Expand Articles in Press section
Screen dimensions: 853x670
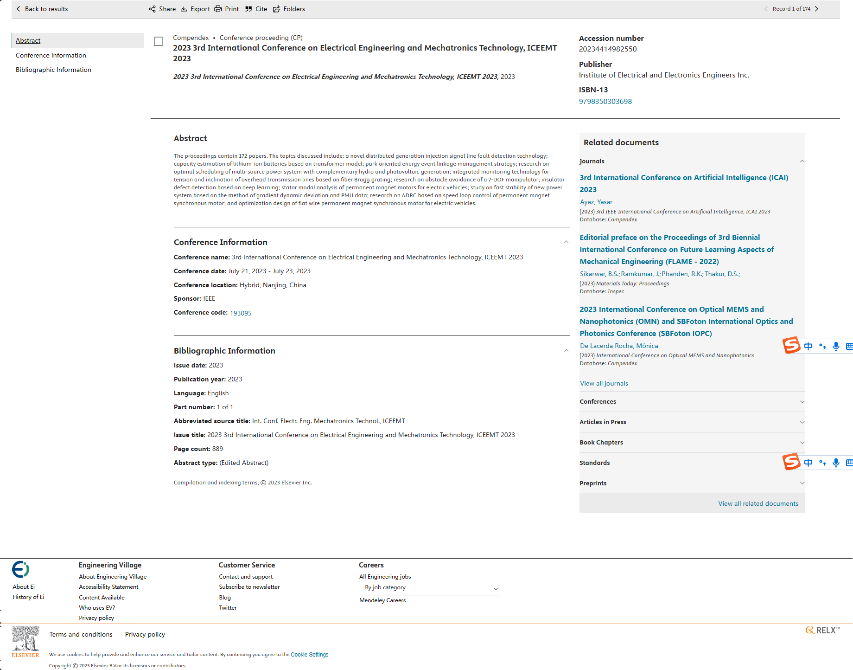(802, 422)
